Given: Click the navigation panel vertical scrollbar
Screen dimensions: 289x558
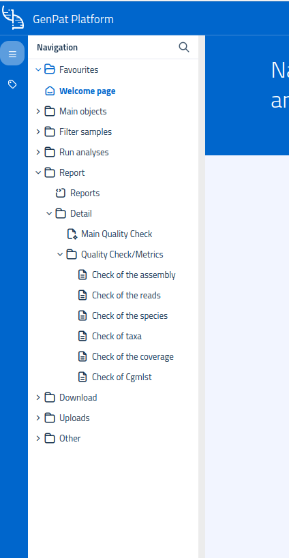Looking at the screenshot, I should click(202, 296).
